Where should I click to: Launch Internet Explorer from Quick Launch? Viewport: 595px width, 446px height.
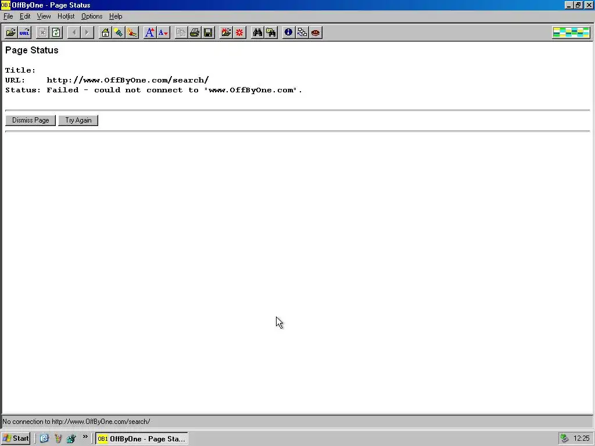click(x=44, y=438)
